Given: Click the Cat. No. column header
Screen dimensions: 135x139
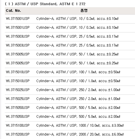Looking at the screenshot, I should click(13, 11).
